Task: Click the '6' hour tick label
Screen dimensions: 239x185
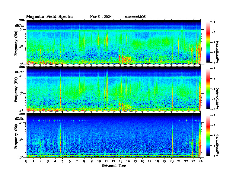Action: tap(70, 161)
